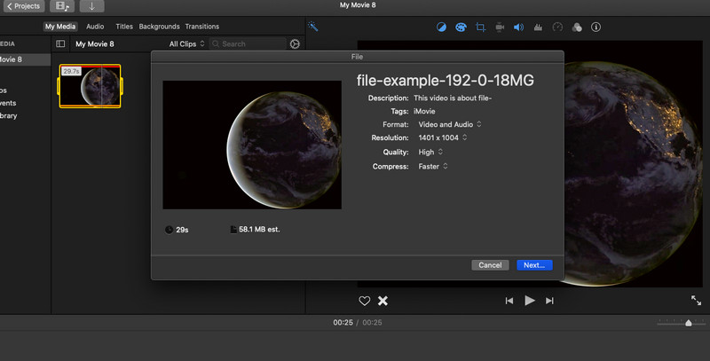Image resolution: width=710 pixels, height=361 pixels.
Task: Open Resolution dropdown 1401 x 1004
Action: (442, 137)
